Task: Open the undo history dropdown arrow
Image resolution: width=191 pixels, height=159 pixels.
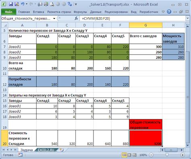Action: pyautogui.click(x=27, y=4)
